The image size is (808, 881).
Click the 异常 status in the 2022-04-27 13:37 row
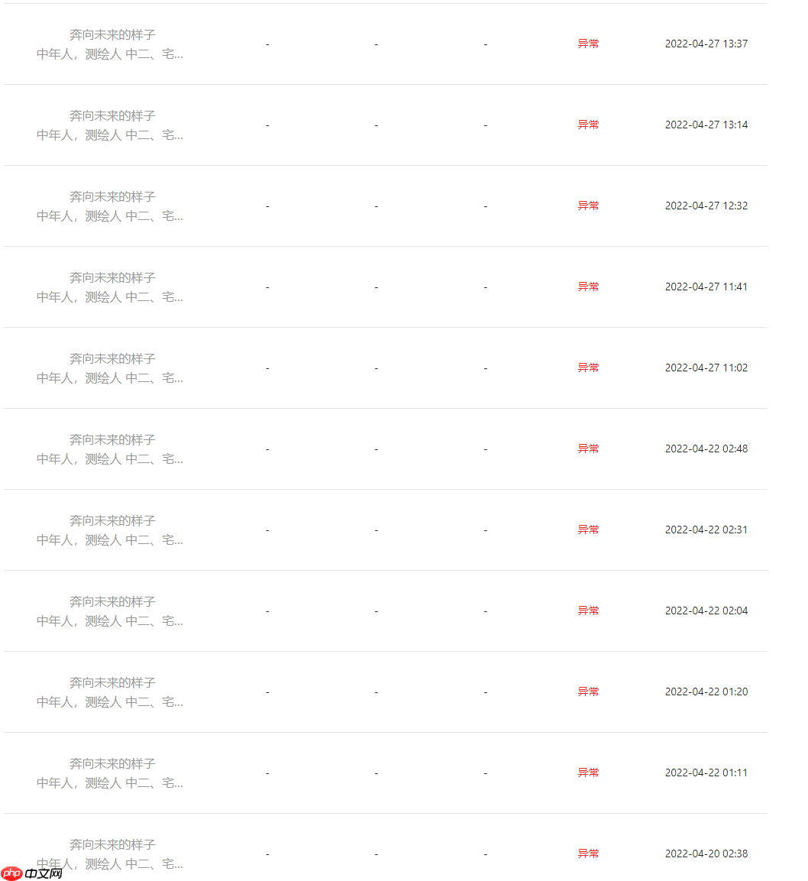(588, 44)
